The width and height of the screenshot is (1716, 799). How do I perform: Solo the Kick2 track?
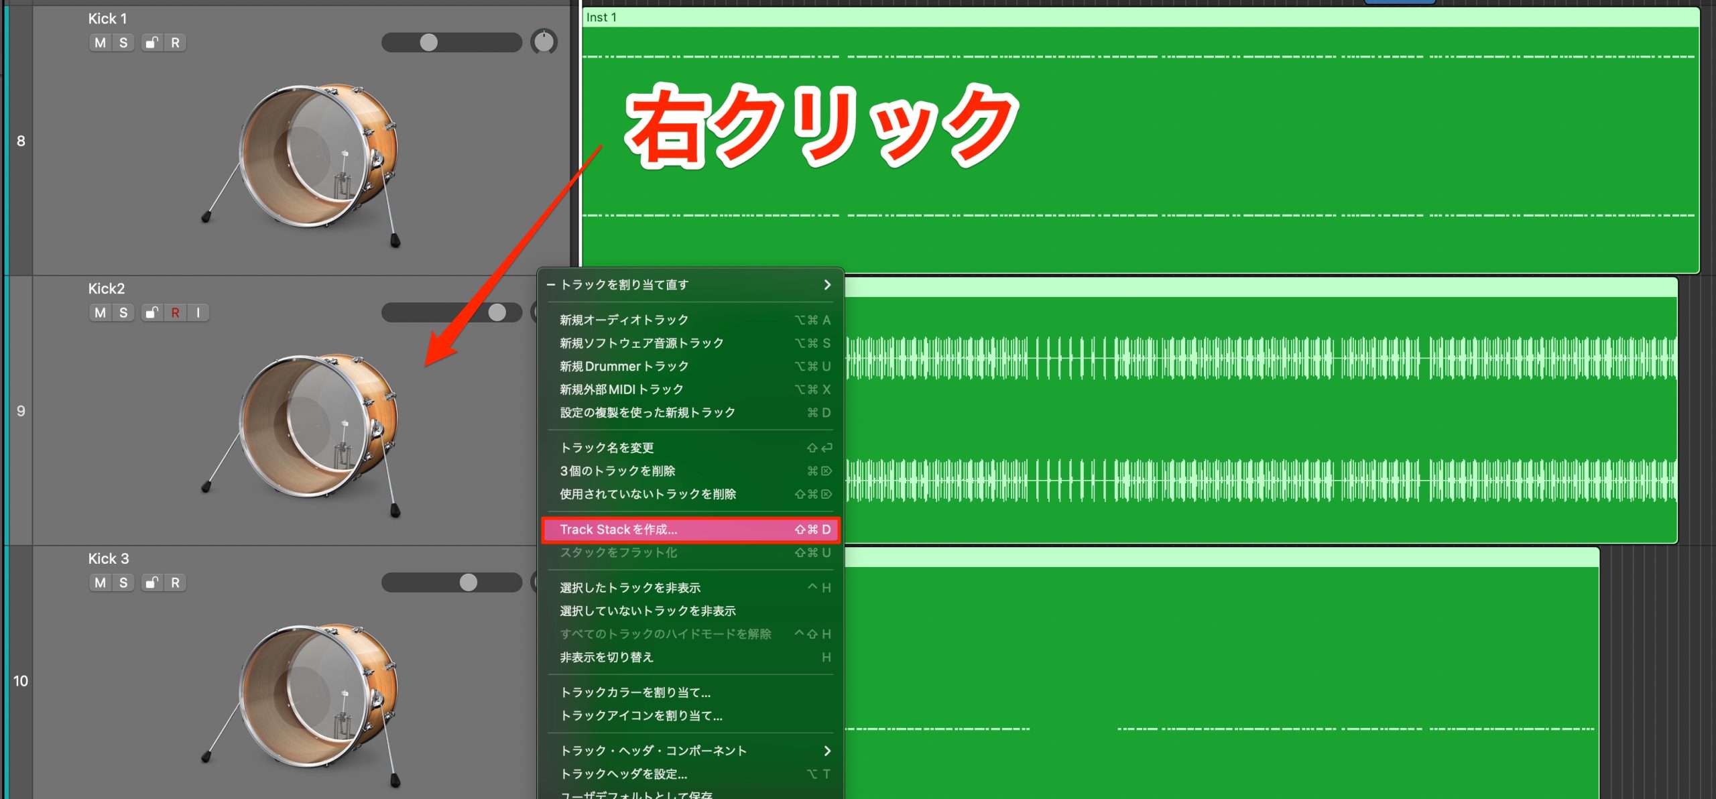(x=123, y=313)
